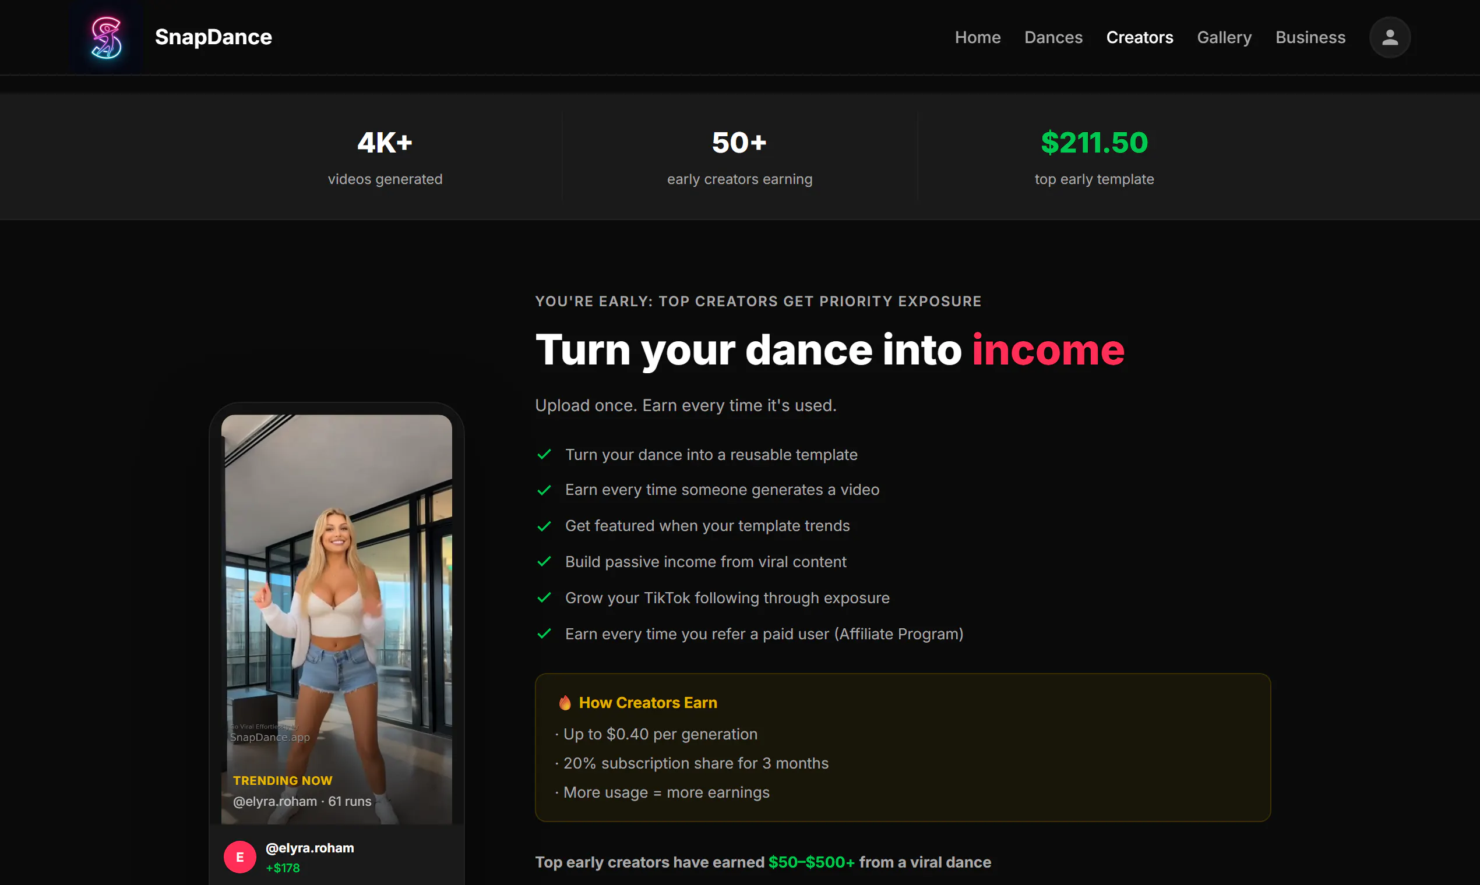Click Up to $0.40 per generation text
This screenshot has height=885, width=1480.
pyautogui.click(x=660, y=734)
